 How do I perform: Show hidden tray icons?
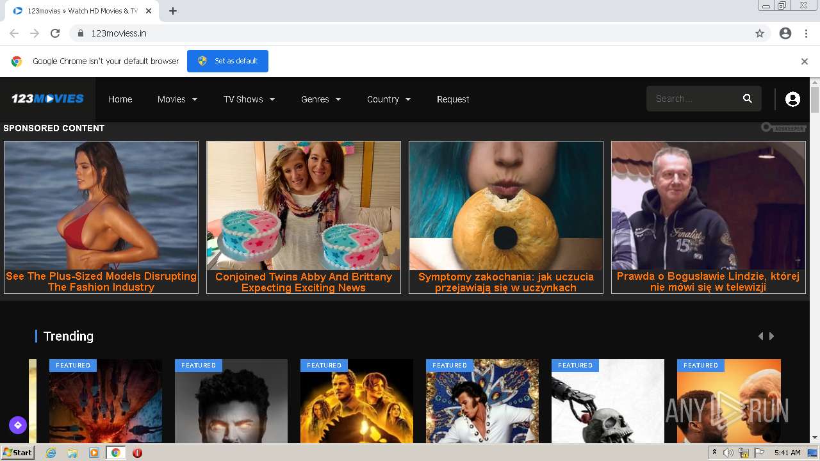click(714, 453)
